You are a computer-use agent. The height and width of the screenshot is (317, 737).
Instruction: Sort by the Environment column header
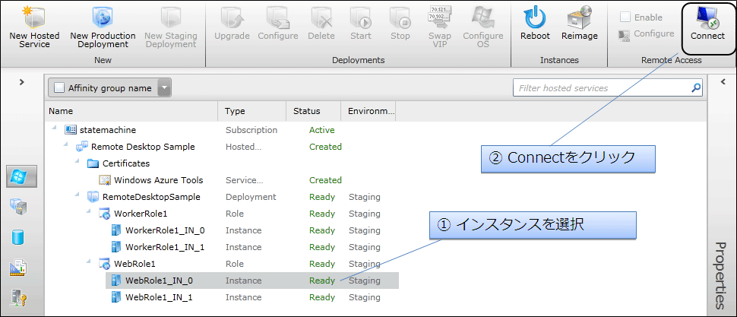pyautogui.click(x=371, y=112)
